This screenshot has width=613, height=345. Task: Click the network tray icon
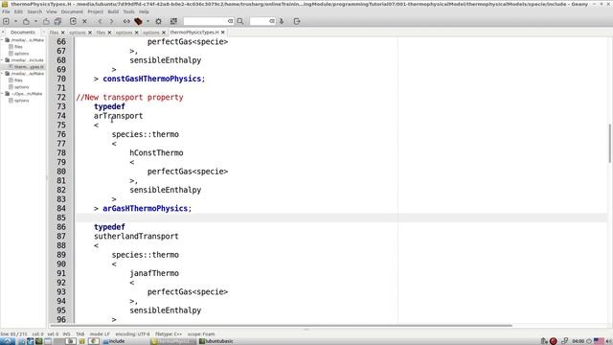(564, 341)
